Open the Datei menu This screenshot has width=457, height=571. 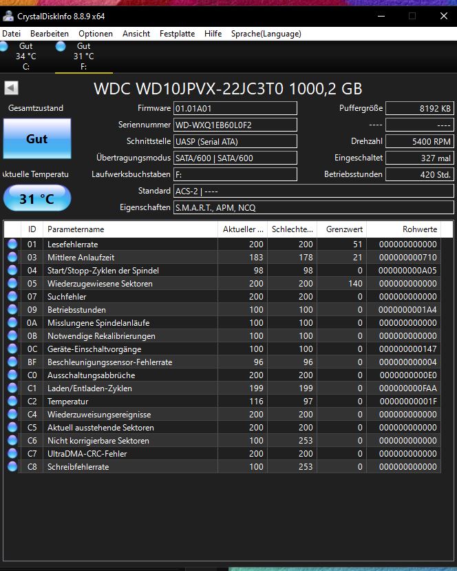(x=11, y=34)
